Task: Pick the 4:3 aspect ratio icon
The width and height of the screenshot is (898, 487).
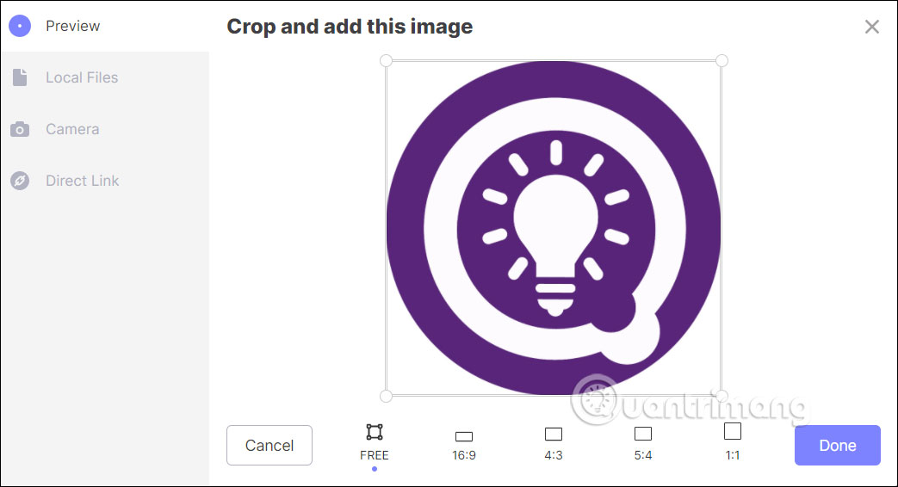Action: click(x=554, y=434)
